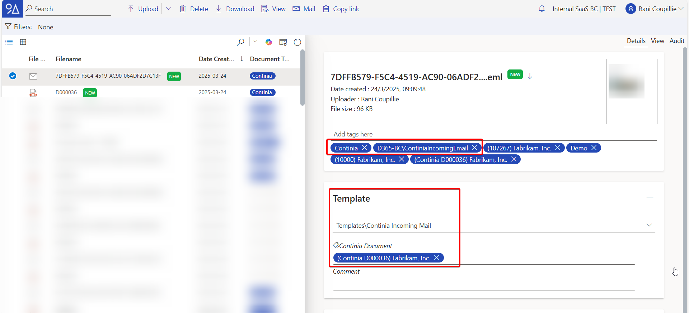
Task: Download the .eml file via arrow icon
Action: [530, 76]
